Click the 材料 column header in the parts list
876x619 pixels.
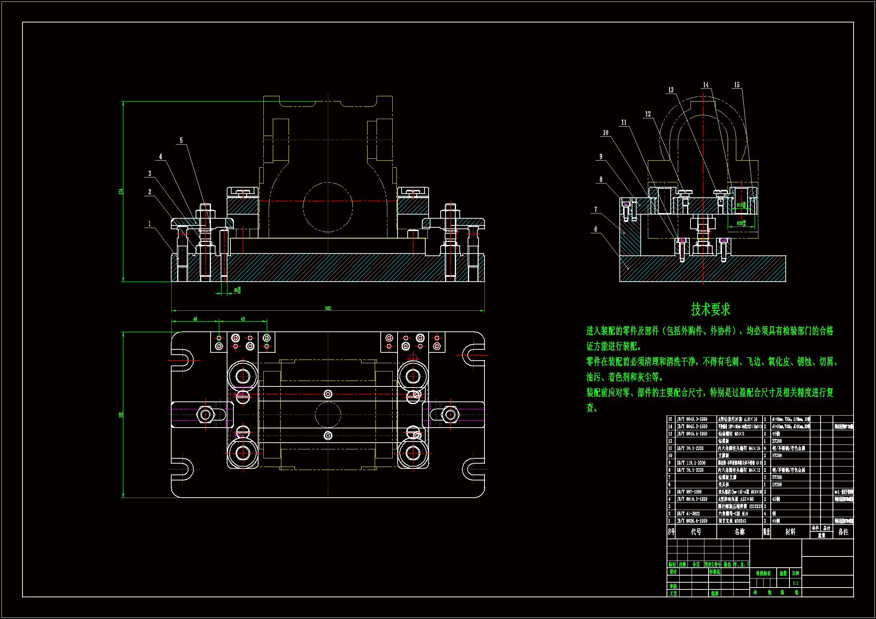click(x=790, y=532)
